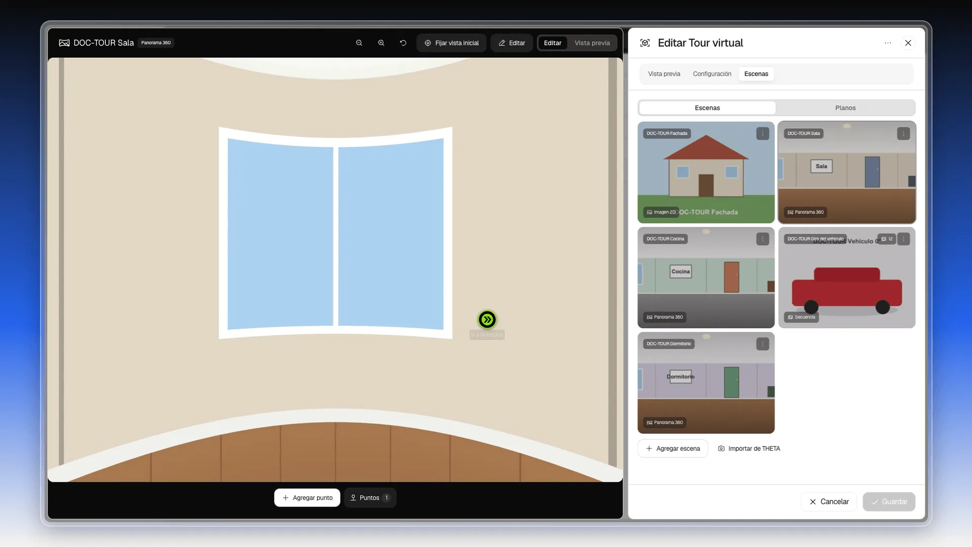Zoom in the panorama view
972x547 pixels.
[x=381, y=43]
